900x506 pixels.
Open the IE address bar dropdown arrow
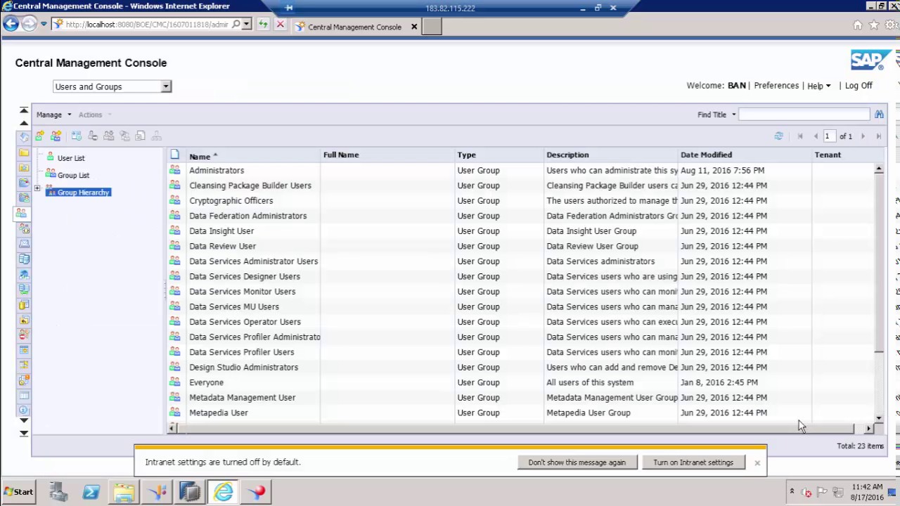[x=246, y=25]
